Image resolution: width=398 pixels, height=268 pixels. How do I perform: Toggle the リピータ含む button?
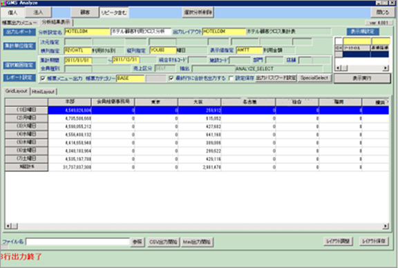114,12
